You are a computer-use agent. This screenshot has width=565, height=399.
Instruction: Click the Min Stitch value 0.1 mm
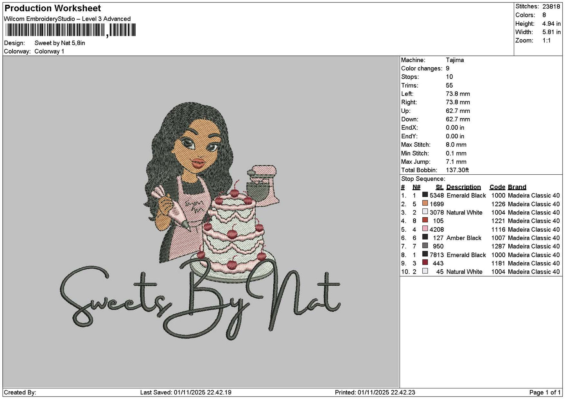pyautogui.click(x=456, y=153)
